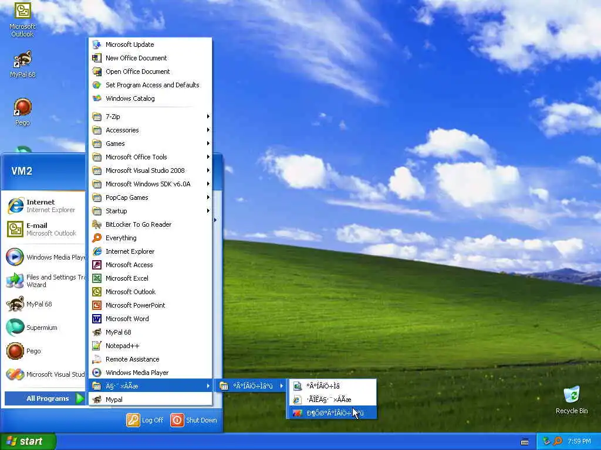Screen dimensions: 601x450
Task: Launch Microsoft PowerPoint
Action: tap(150, 305)
